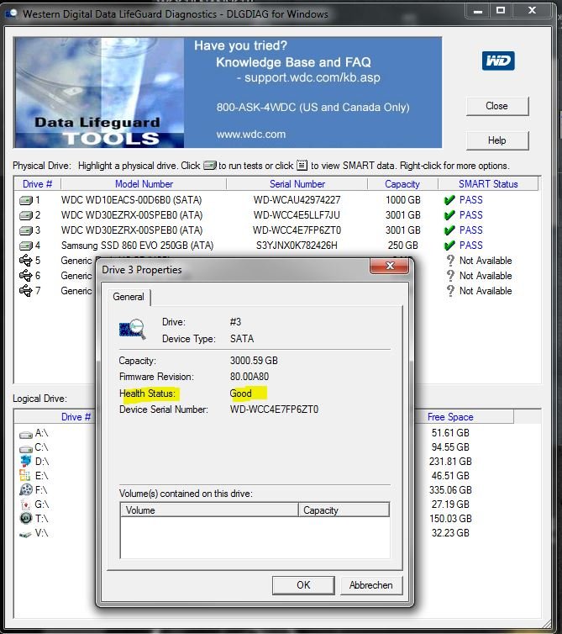This screenshot has height=634, width=562.
Task: Select logical drive F:\ film reel icon
Action: [26, 490]
